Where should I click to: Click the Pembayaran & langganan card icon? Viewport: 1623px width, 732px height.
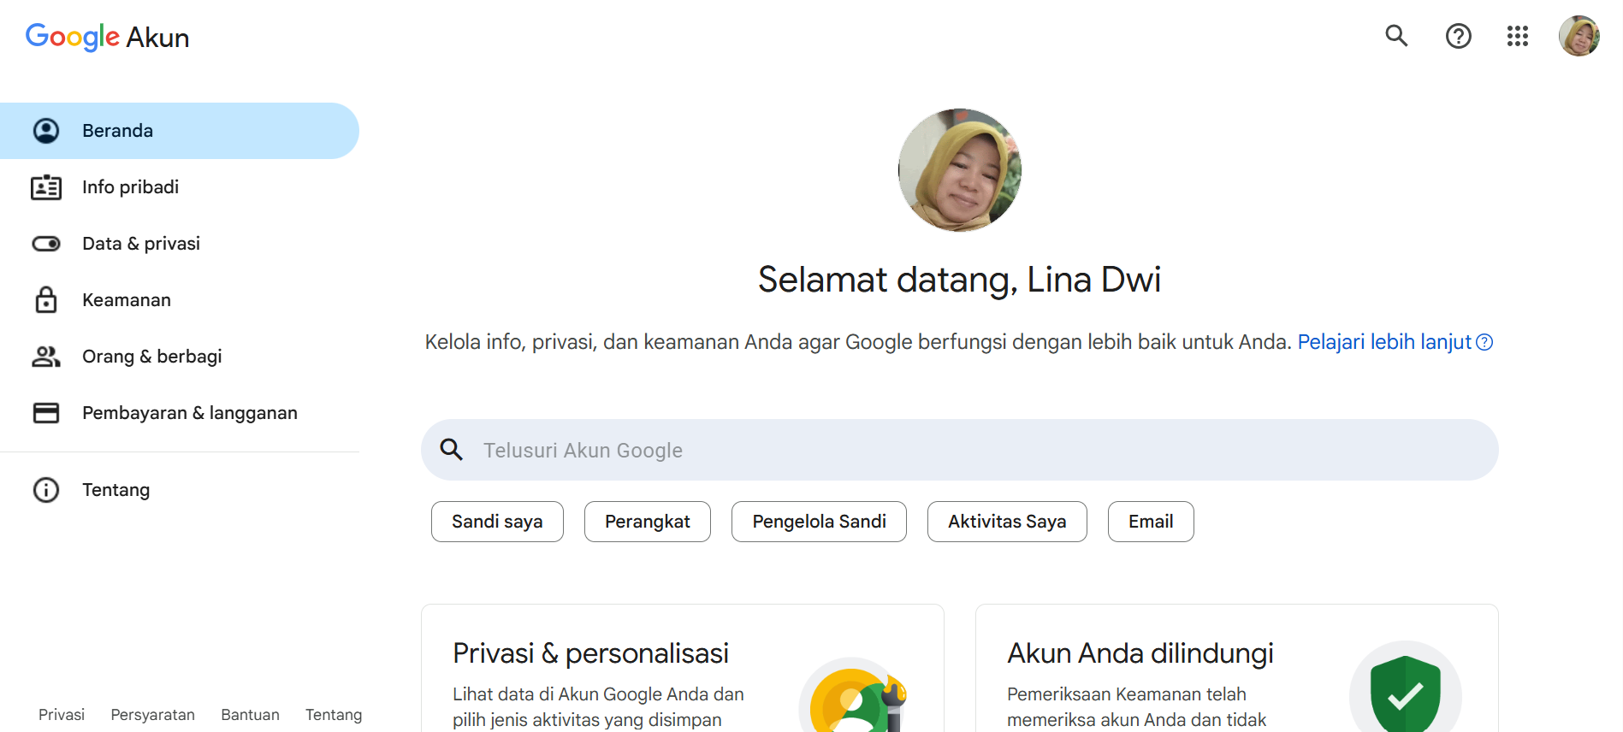pos(46,413)
